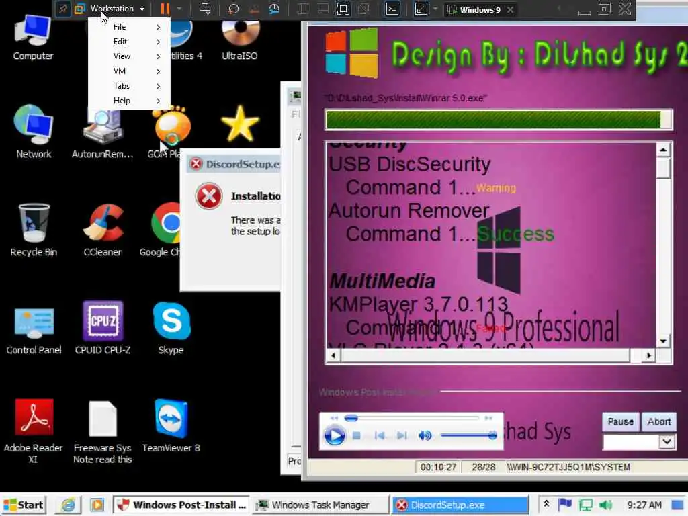The width and height of the screenshot is (688, 516).
Task: Take a snapshot of the VM
Action: pos(233,9)
